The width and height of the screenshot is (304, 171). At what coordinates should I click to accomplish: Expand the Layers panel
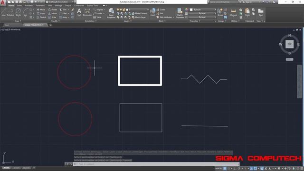point(128,21)
